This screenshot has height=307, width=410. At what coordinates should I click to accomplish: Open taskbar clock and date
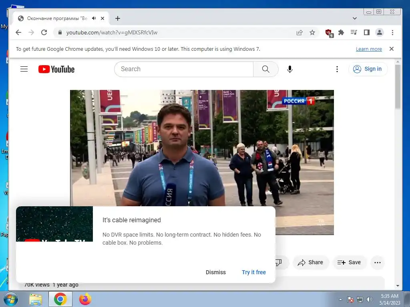click(x=390, y=299)
